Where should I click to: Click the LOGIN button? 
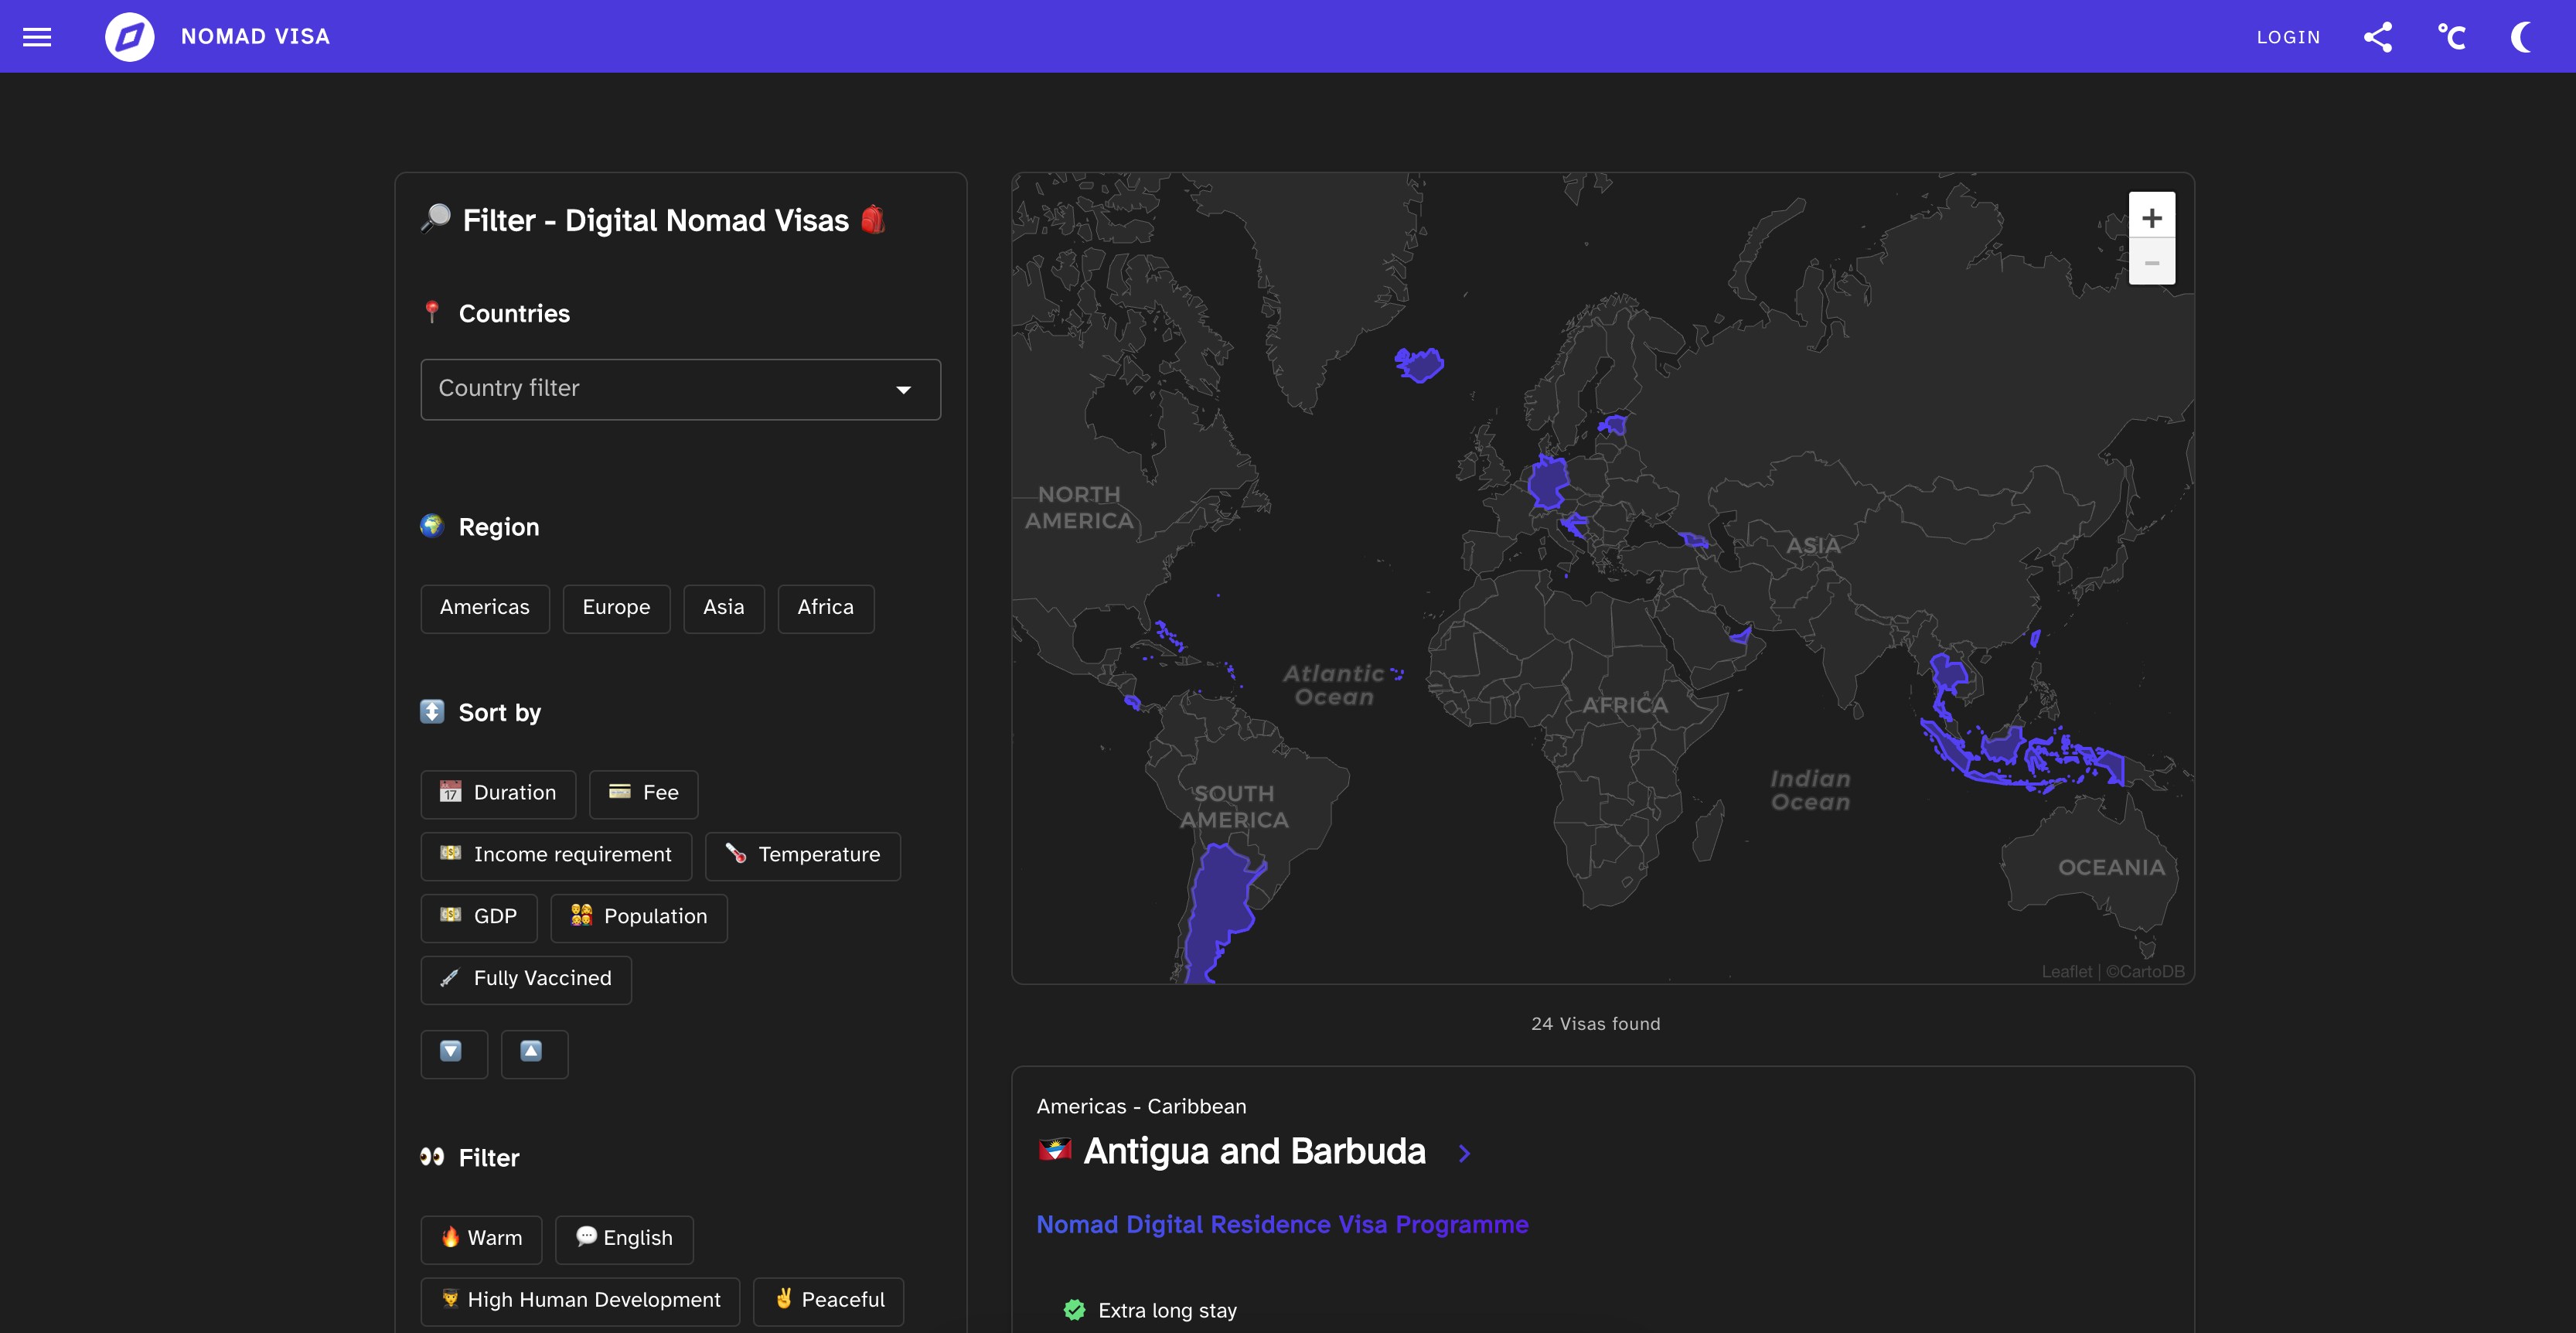[2287, 37]
